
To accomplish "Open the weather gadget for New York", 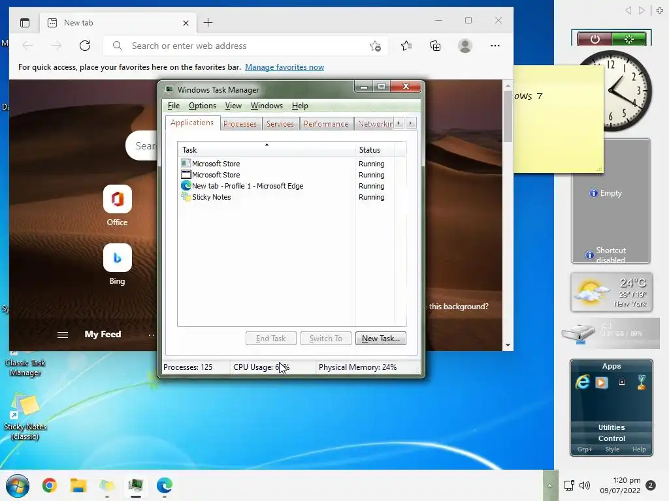I will [612, 292].
